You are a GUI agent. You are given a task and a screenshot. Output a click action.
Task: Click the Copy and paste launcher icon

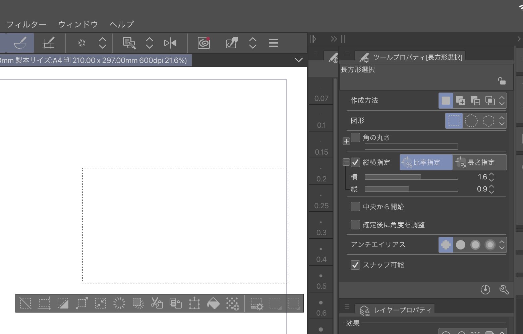pos(175,303)
